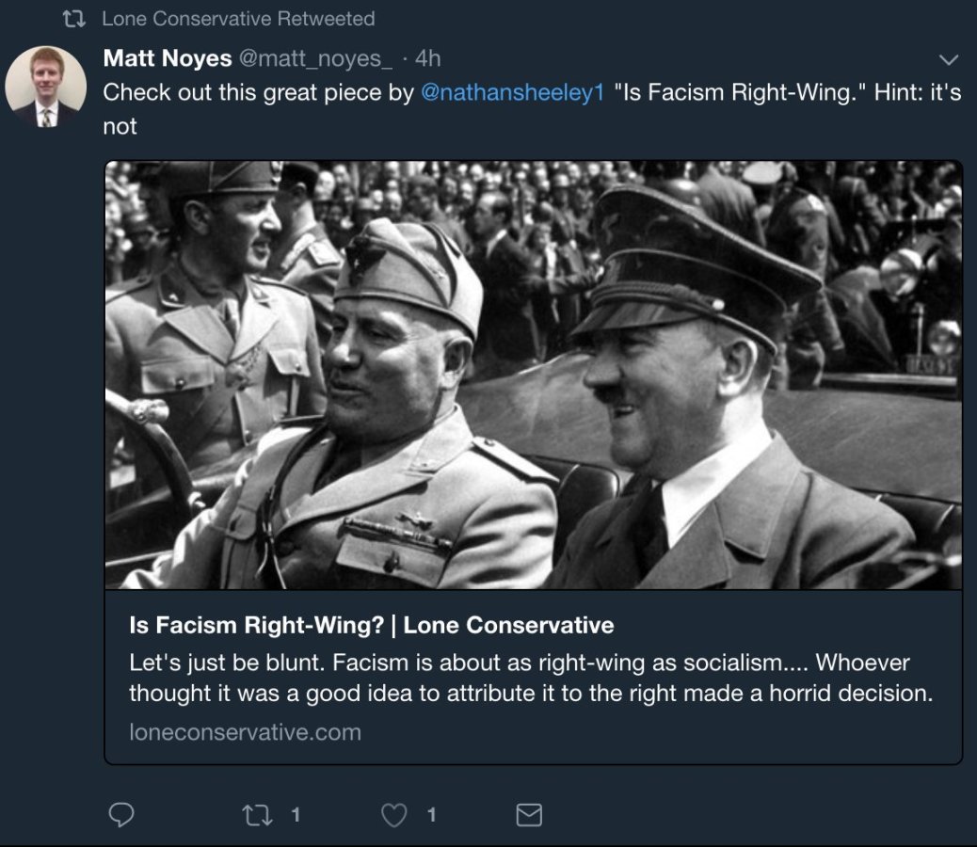Viewport: 977px width, 847px height.
Task: Click the tweet text Check out this great piece
Action: pyautogui.click(x=256, y=93)
